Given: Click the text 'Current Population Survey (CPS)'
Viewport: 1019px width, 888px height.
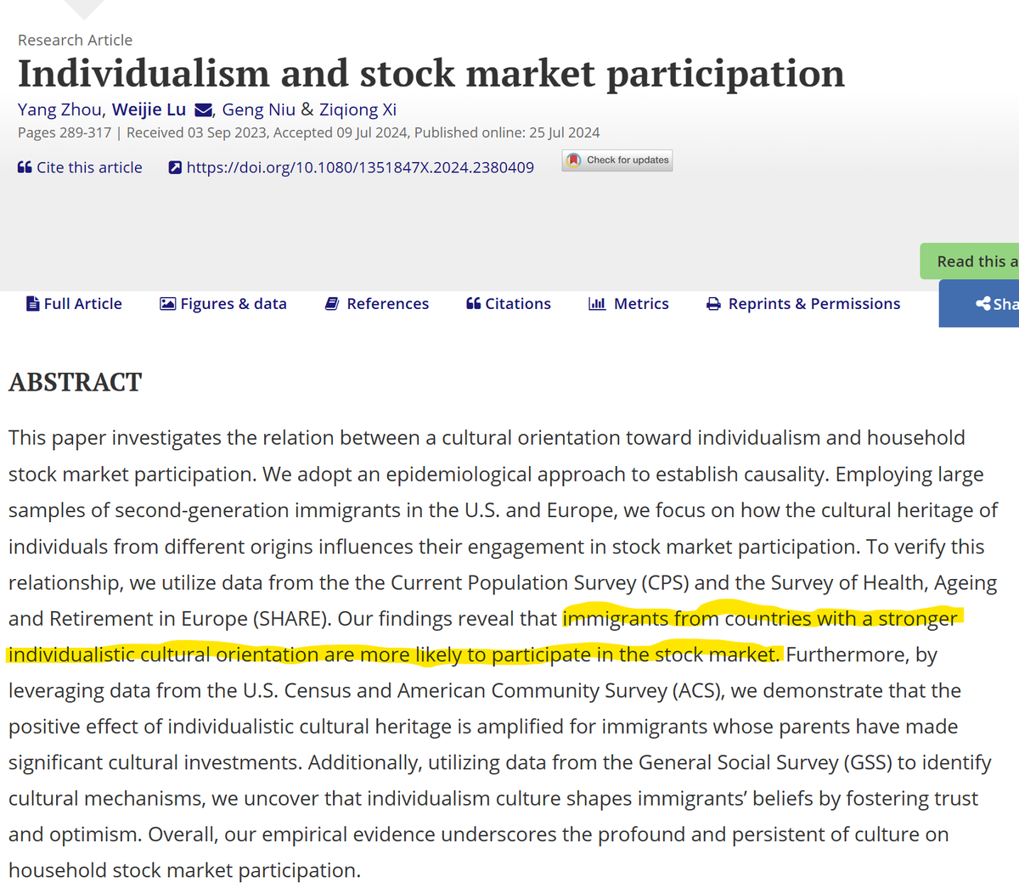Looking at the screenshot, I should (539, 583).
